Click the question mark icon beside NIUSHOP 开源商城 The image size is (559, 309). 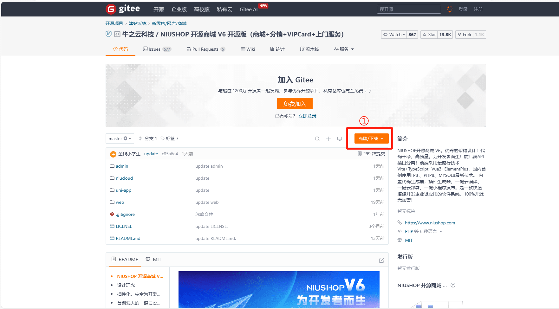point(453,285)
